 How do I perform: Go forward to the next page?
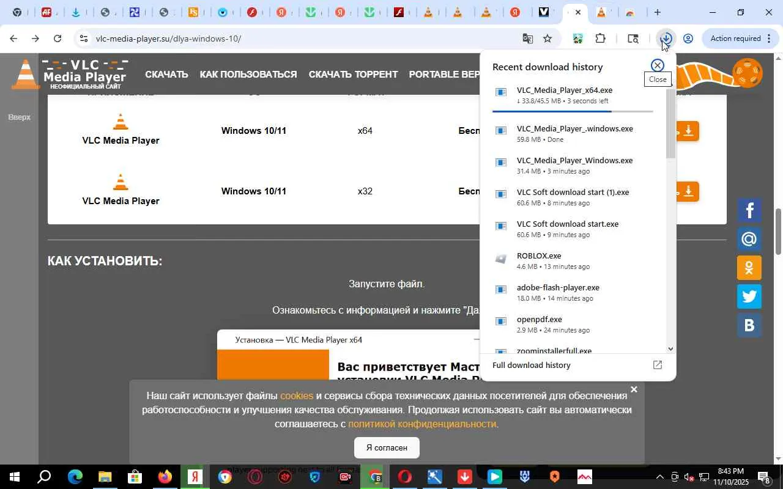[35, 39]
